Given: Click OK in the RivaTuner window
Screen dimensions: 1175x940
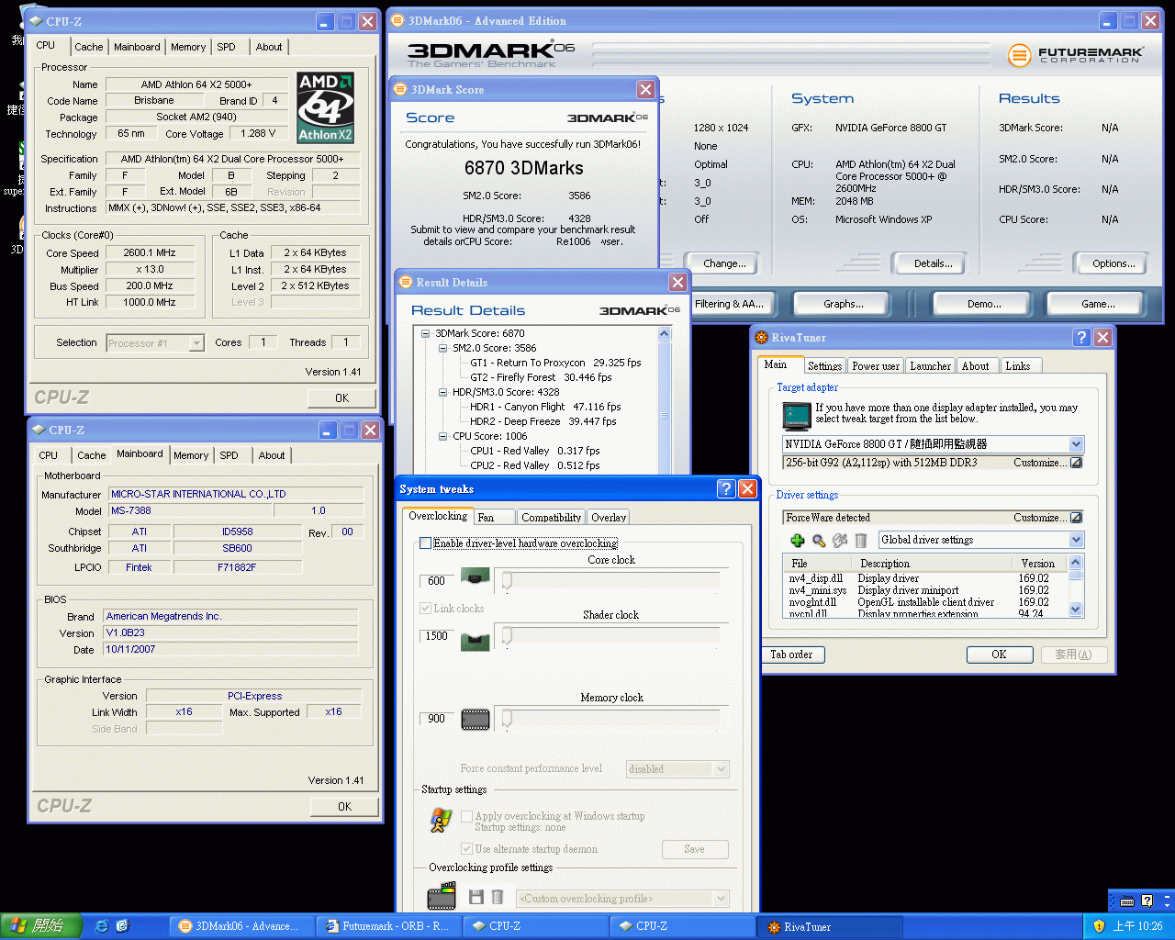Looking at the screenshot, I should (999, 655).
